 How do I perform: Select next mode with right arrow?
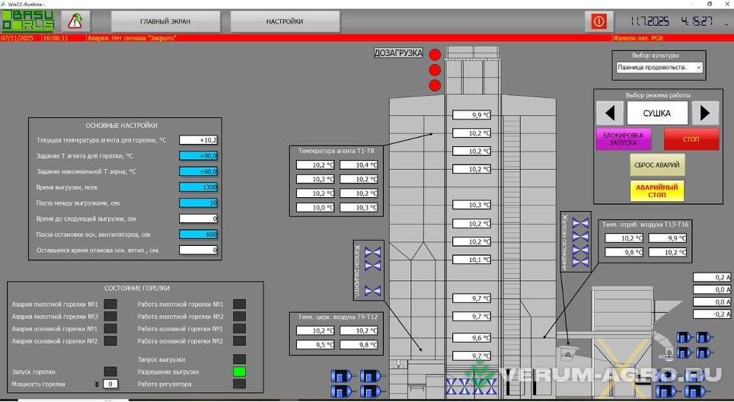[704, 113]
